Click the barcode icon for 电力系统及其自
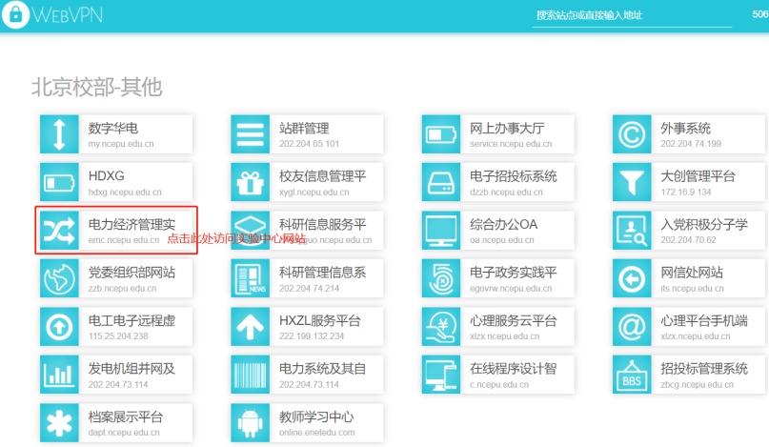769x447 pixels. 250,375
